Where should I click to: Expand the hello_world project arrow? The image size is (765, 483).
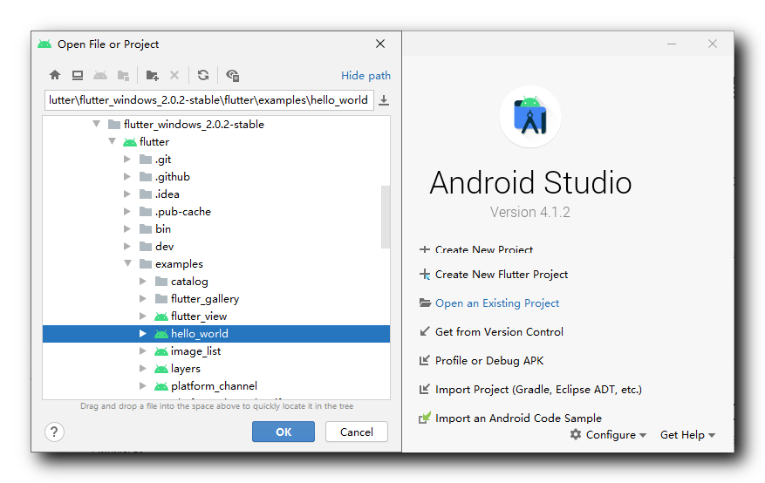point(143,333)
